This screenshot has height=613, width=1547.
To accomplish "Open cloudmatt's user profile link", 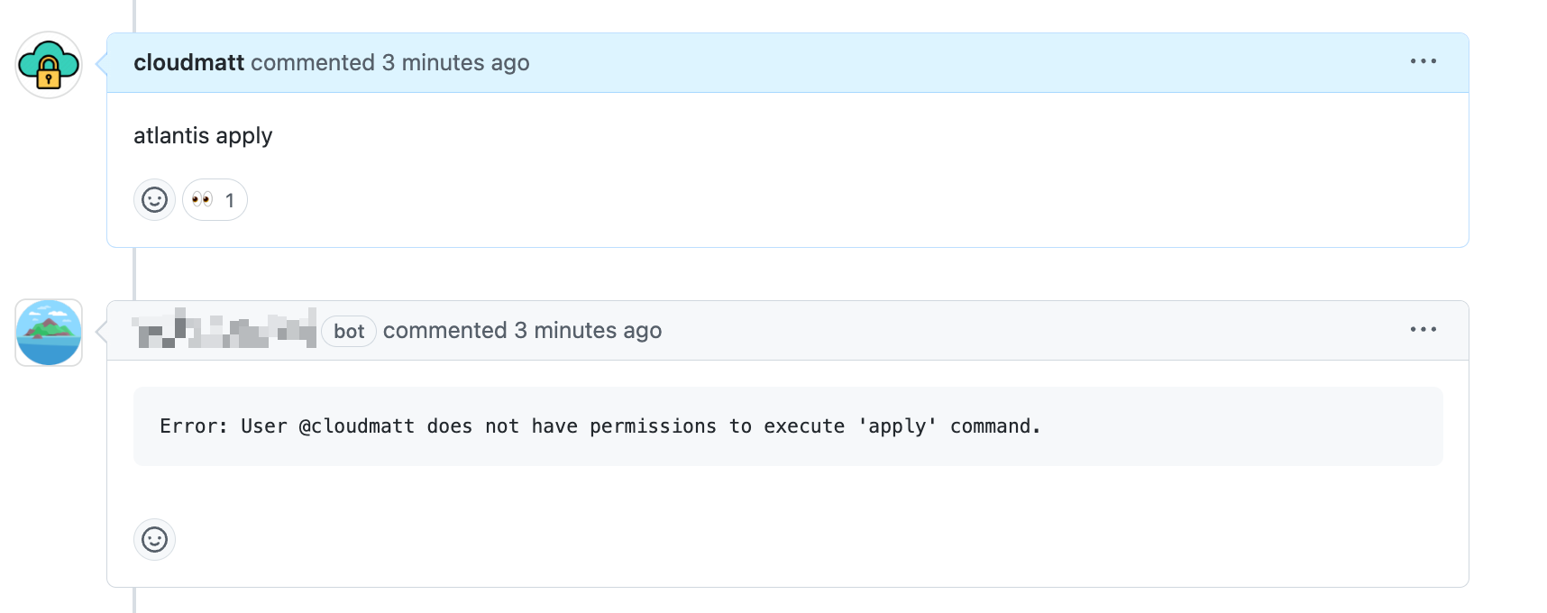I will coord(188,62).
